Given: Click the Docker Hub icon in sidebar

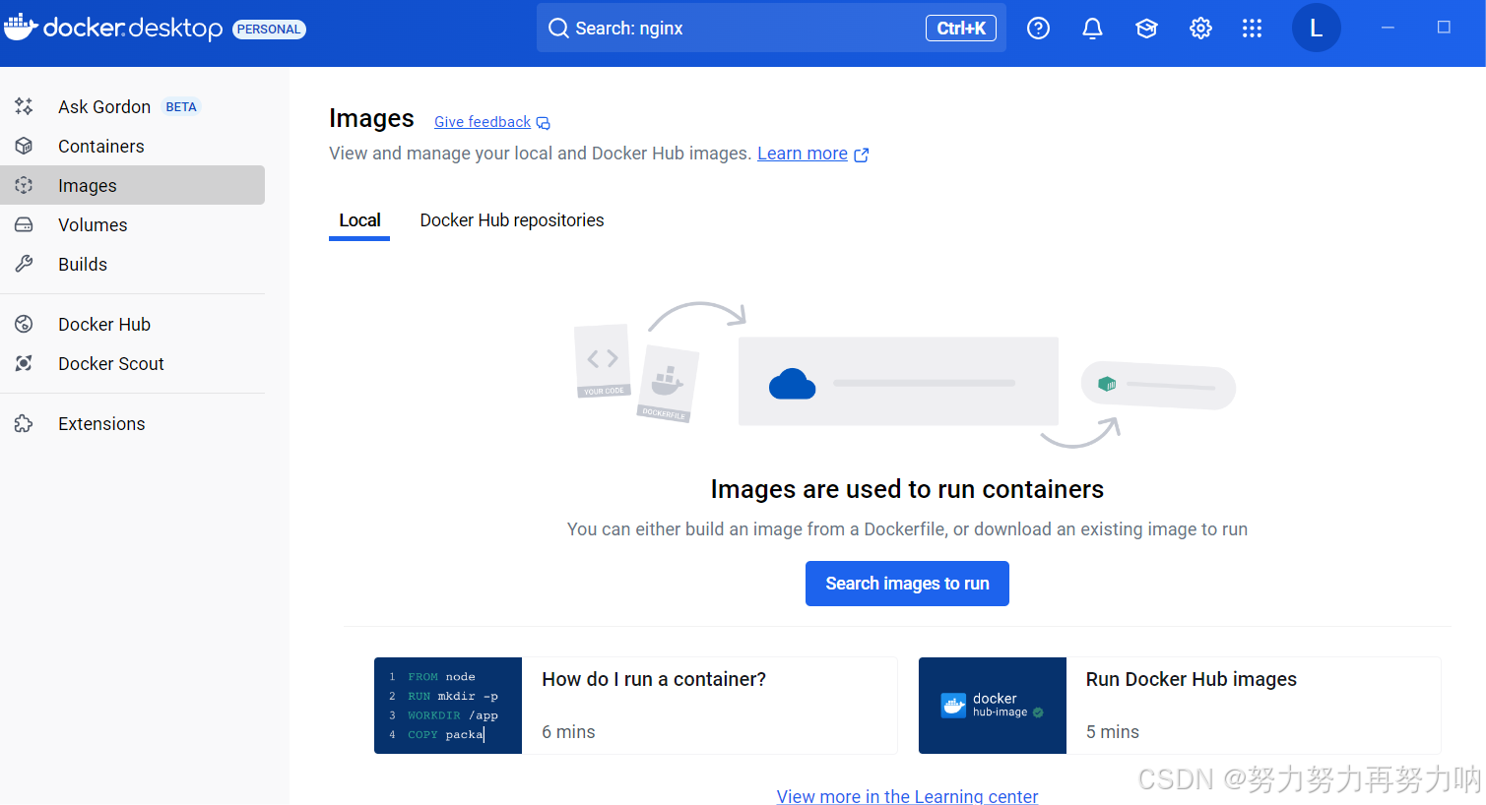Looking at the screenshot, I should (x=24, y=324).
